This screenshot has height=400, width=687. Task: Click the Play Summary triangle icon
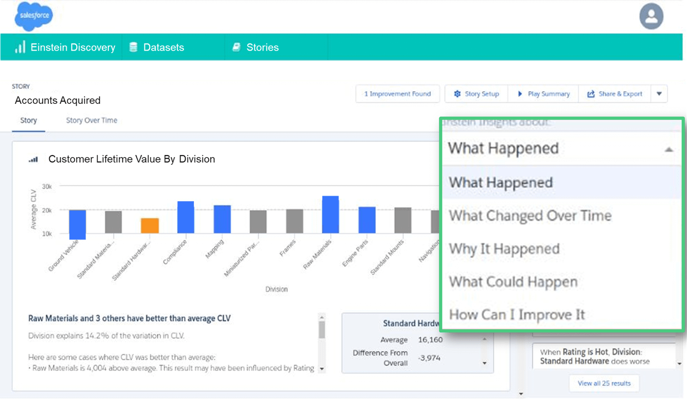coord(520,94)
